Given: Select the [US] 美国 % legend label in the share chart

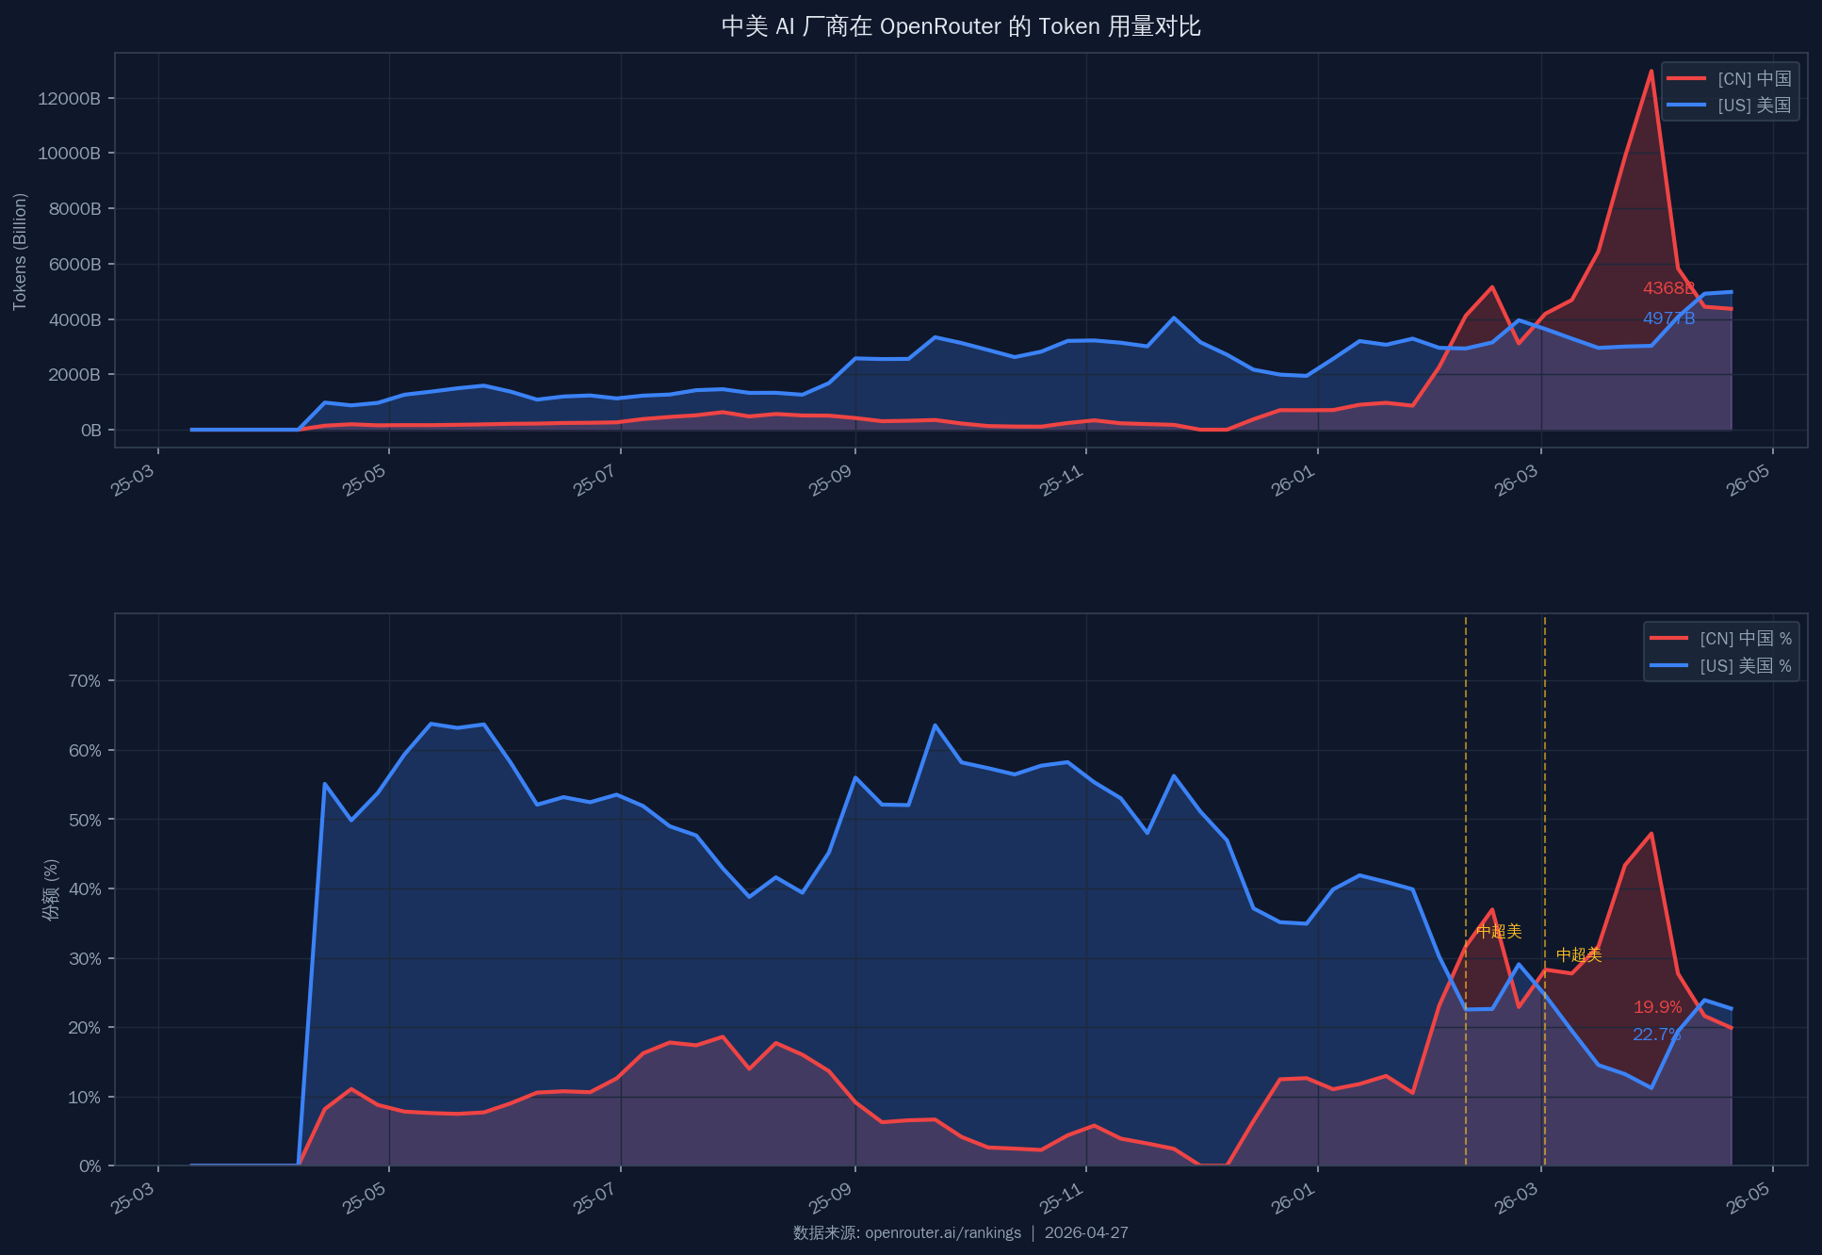Looking at the screenshot, I should [1746, 666].
